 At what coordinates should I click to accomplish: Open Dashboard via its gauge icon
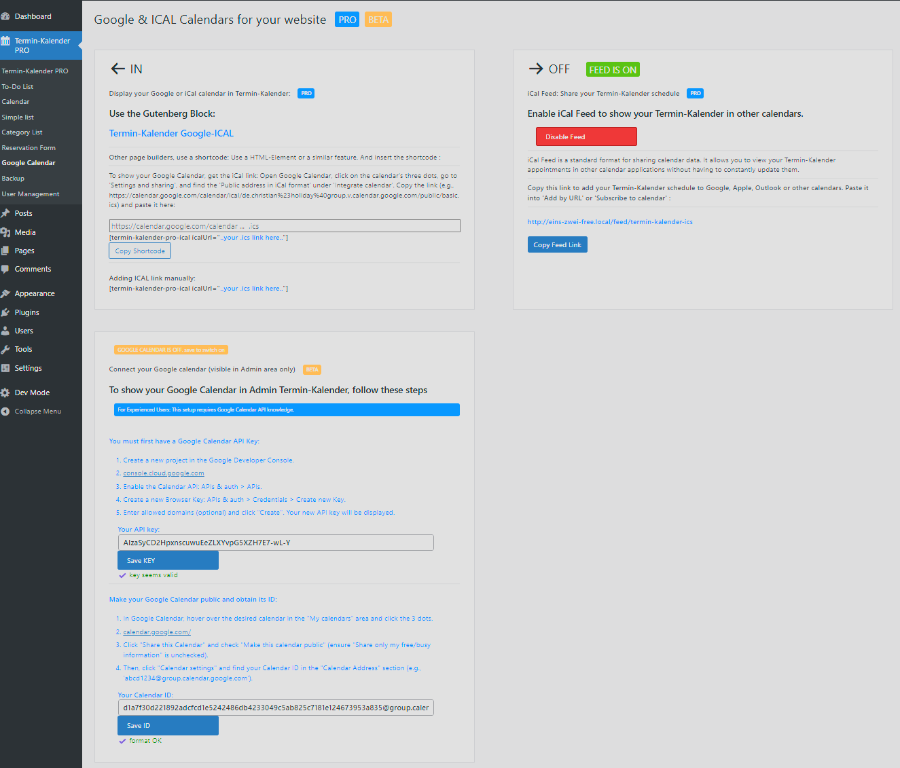click(x=5, y=16)
